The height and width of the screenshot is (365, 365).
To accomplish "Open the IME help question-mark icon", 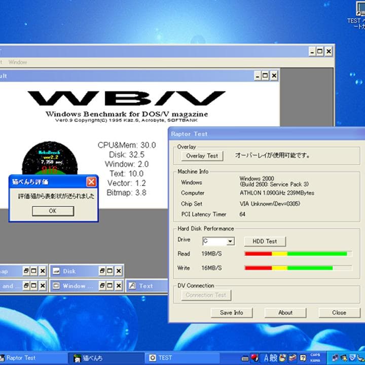I will pos(303,358).
